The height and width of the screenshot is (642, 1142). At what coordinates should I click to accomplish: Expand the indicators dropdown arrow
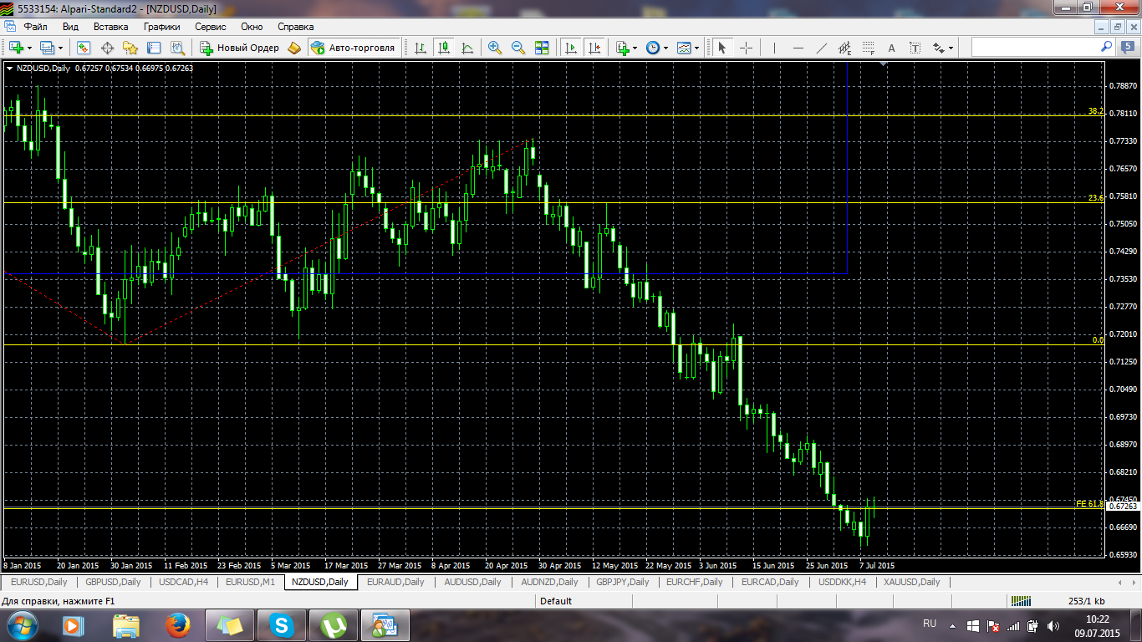click(x=635, y=48)
